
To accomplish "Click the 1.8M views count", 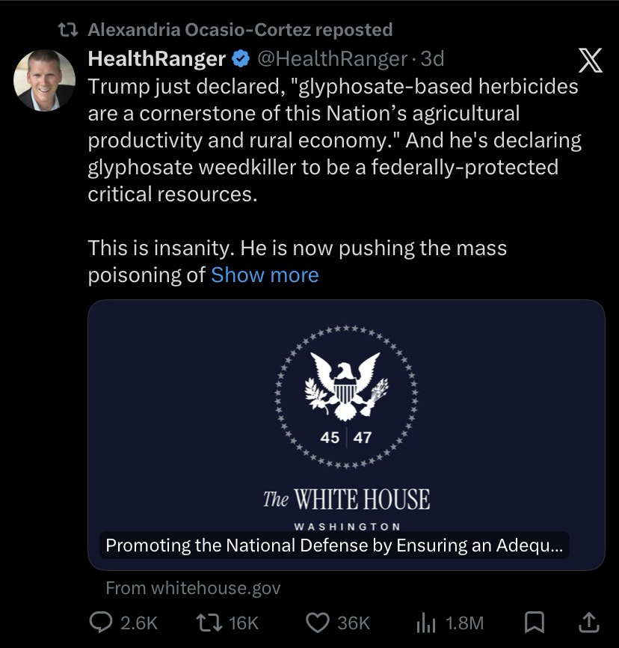I will (464, 622).
